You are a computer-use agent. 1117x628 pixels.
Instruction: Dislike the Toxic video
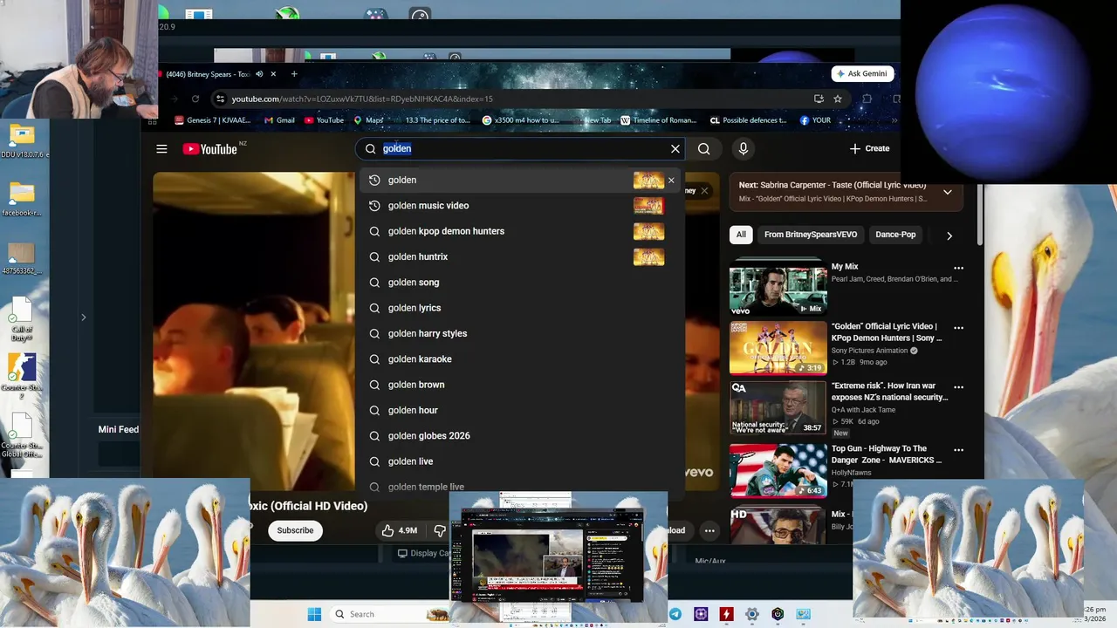(x=439, y=530)
